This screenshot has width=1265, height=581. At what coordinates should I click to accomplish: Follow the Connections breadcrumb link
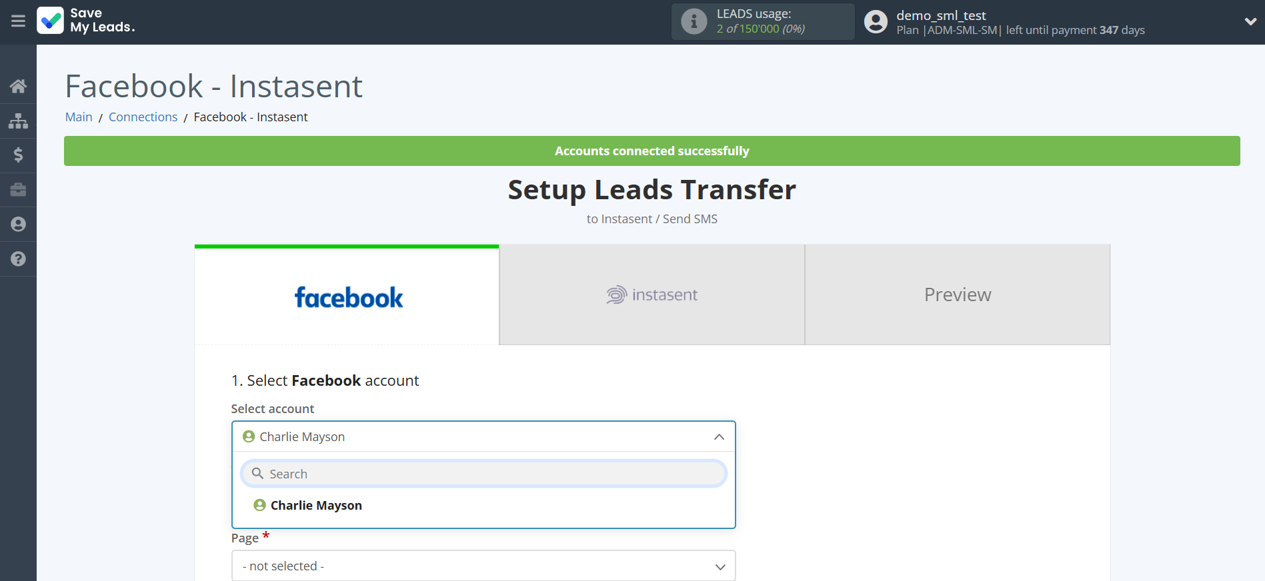pyautogui.click(x=143, y=117)
